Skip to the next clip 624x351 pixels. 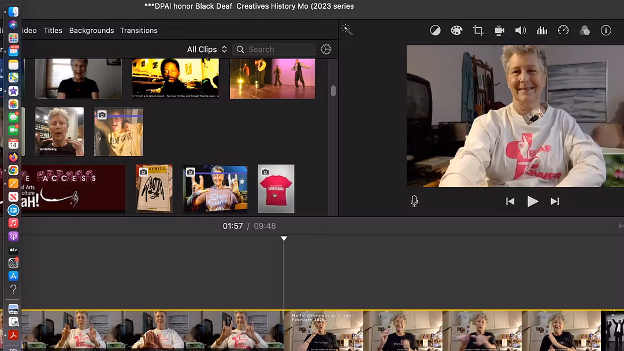(x=555, y=201)
